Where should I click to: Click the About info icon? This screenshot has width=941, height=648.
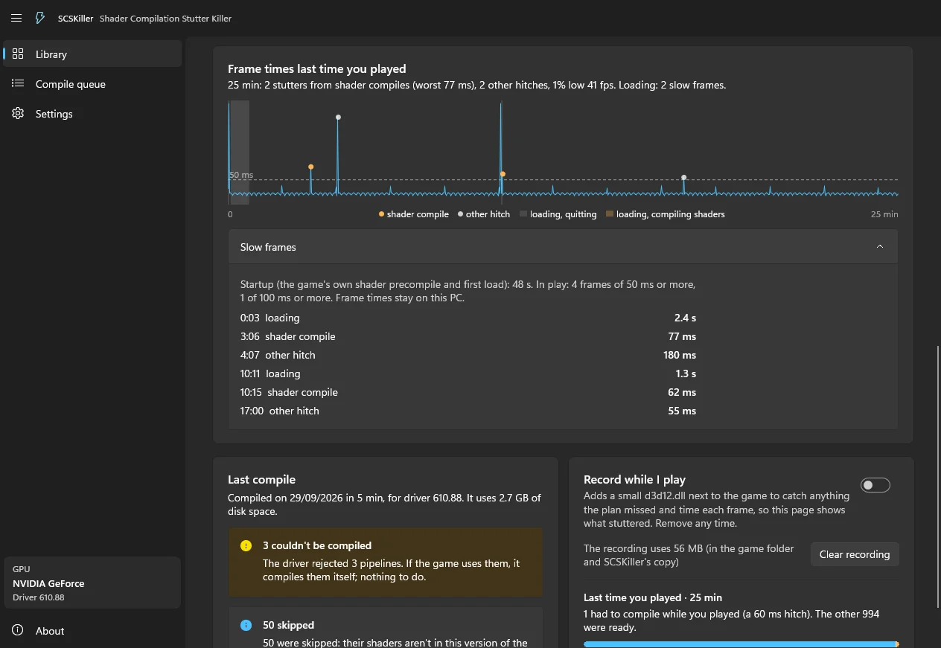(18, 630)
